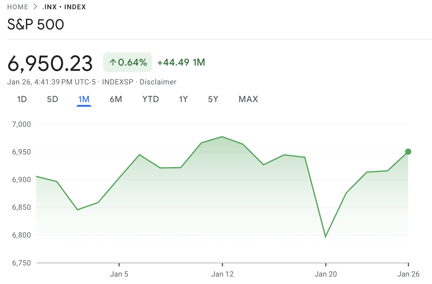Select the .INX INDEX breadcrumb item
This screenshot has width=432, height=284.
(63, 7)
